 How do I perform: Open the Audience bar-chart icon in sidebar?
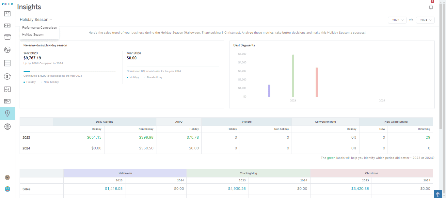(7, 89)
